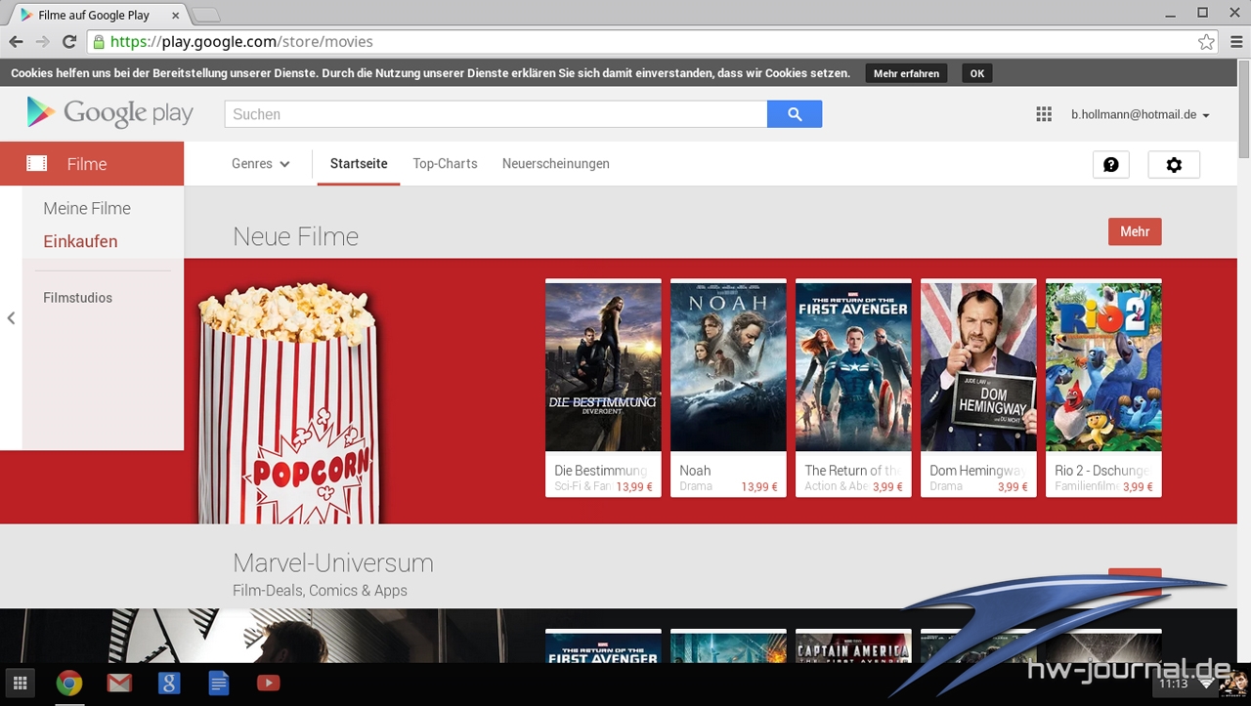Open the Marvel-Universum heading link
The width and height of the screenshot is (1251, 706).
(x=333, y=563)
